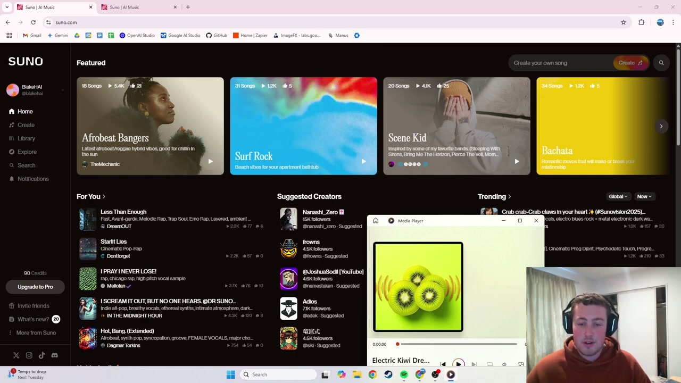Screen dimensions: 681x383
Task: Click previous track in Media Player
Action: 443,364
